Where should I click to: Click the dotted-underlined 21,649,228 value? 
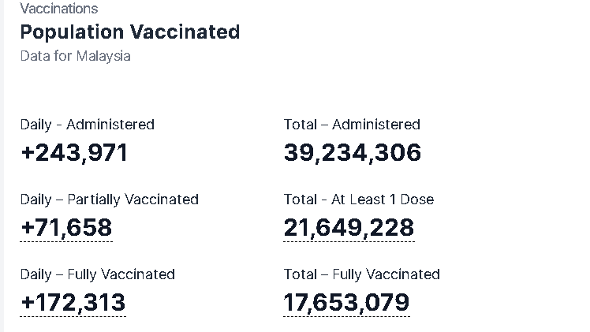click(349, 227)
